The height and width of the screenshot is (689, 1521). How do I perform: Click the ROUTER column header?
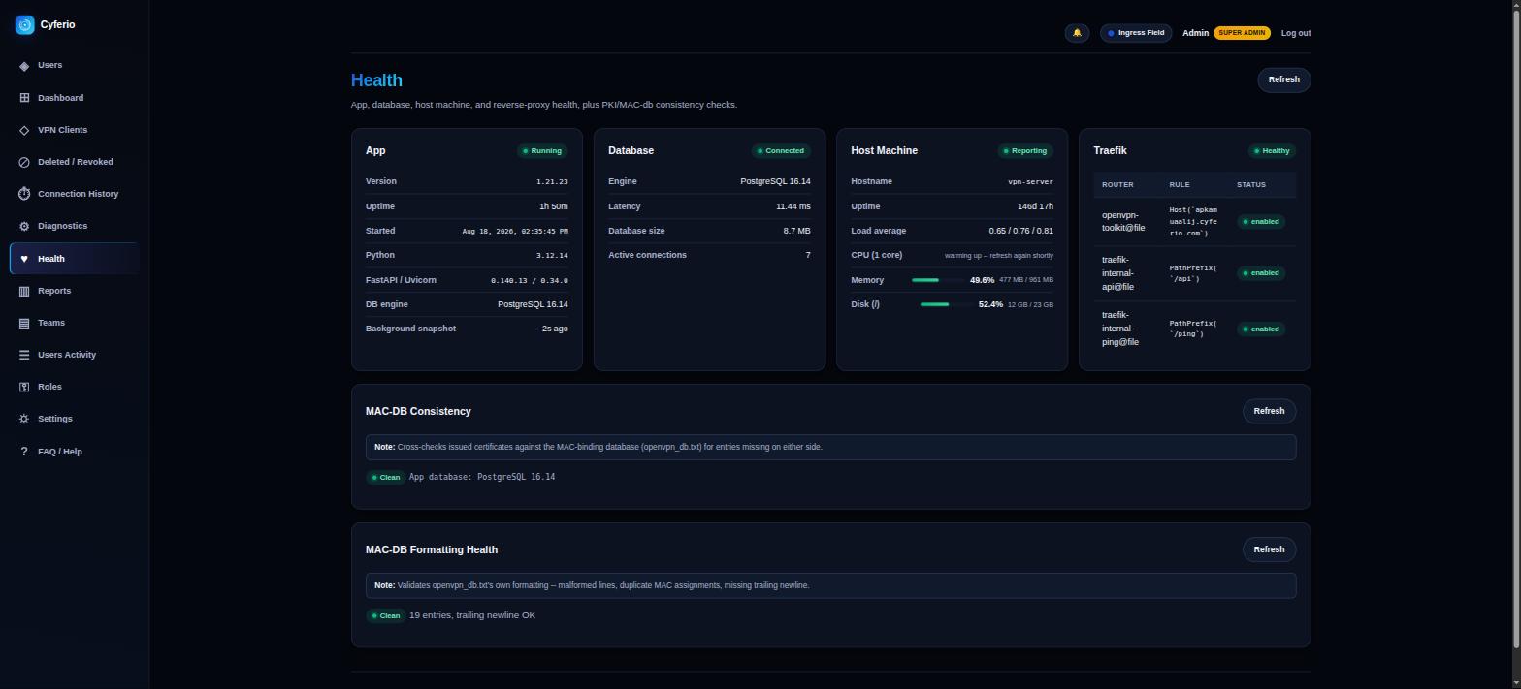point(1117,184)
